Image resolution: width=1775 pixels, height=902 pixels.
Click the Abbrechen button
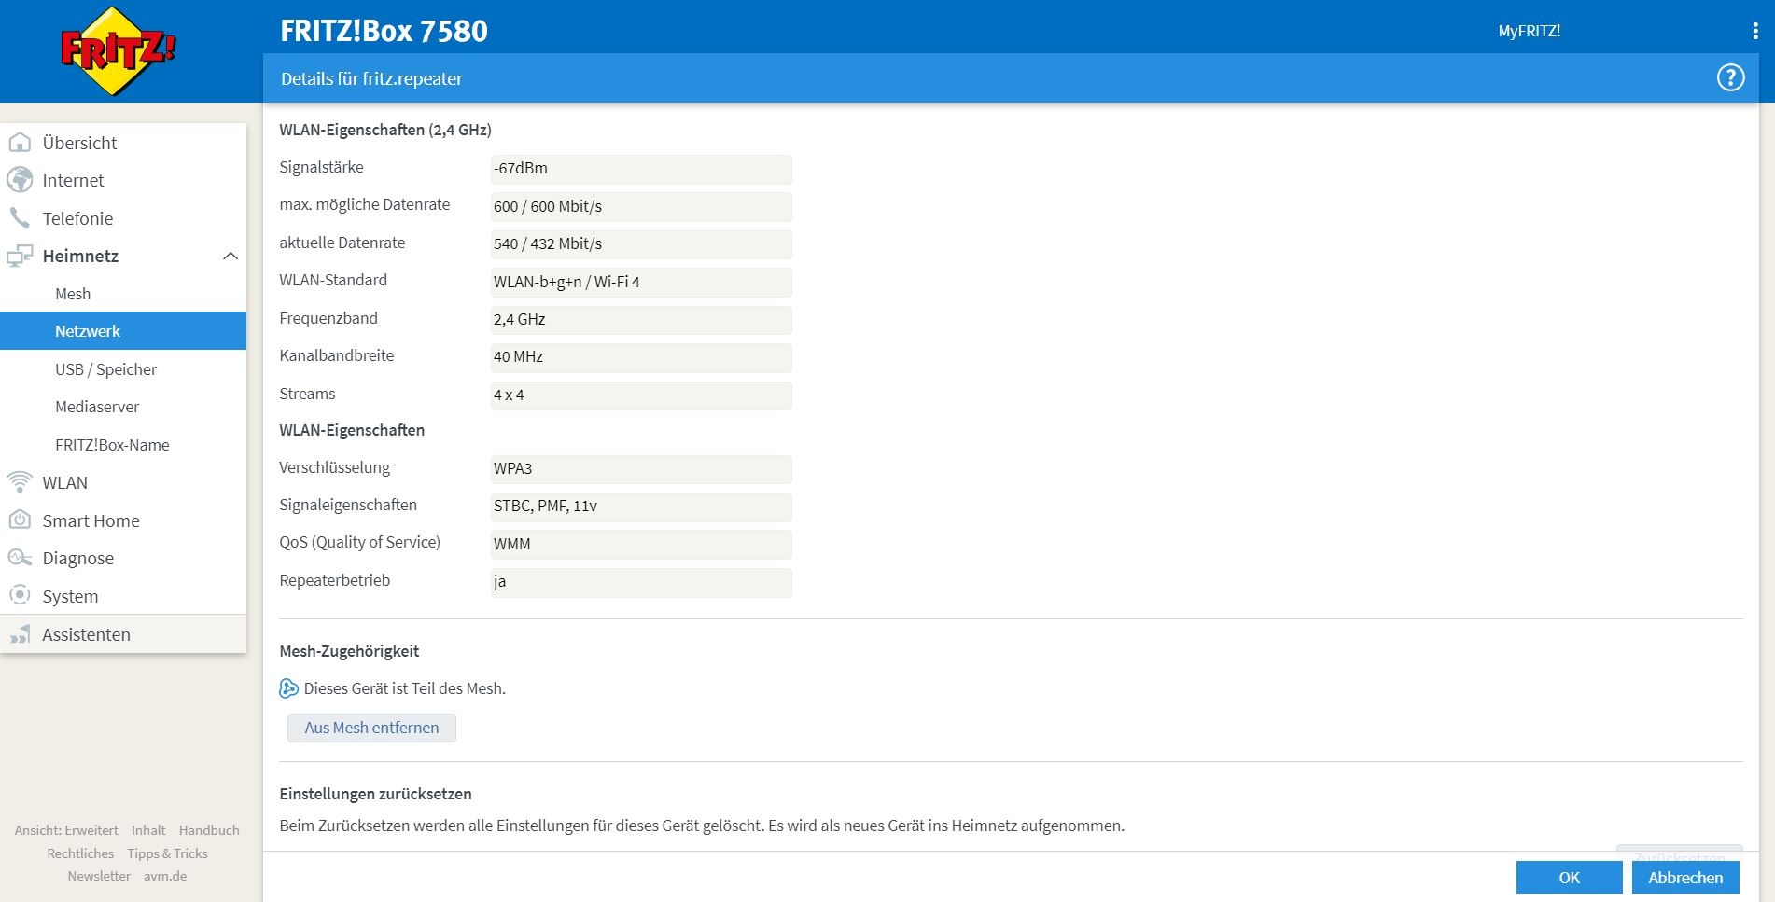[1685, 878]
